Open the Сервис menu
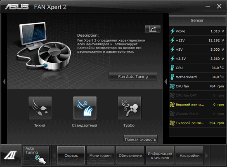Screen dimensions: 227x167 coord(71,155)
